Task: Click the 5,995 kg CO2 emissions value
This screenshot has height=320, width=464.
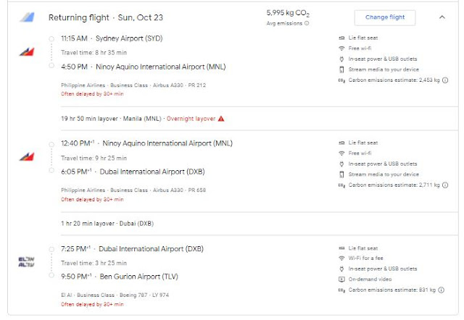Action: tap(287, 12)
